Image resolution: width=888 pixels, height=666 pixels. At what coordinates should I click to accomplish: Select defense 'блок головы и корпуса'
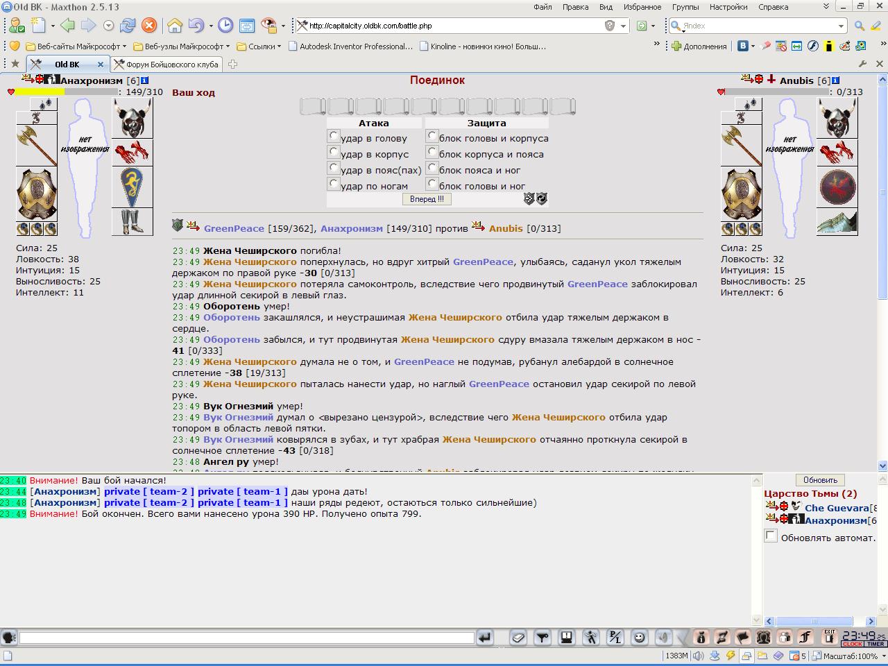coord(432,136)
